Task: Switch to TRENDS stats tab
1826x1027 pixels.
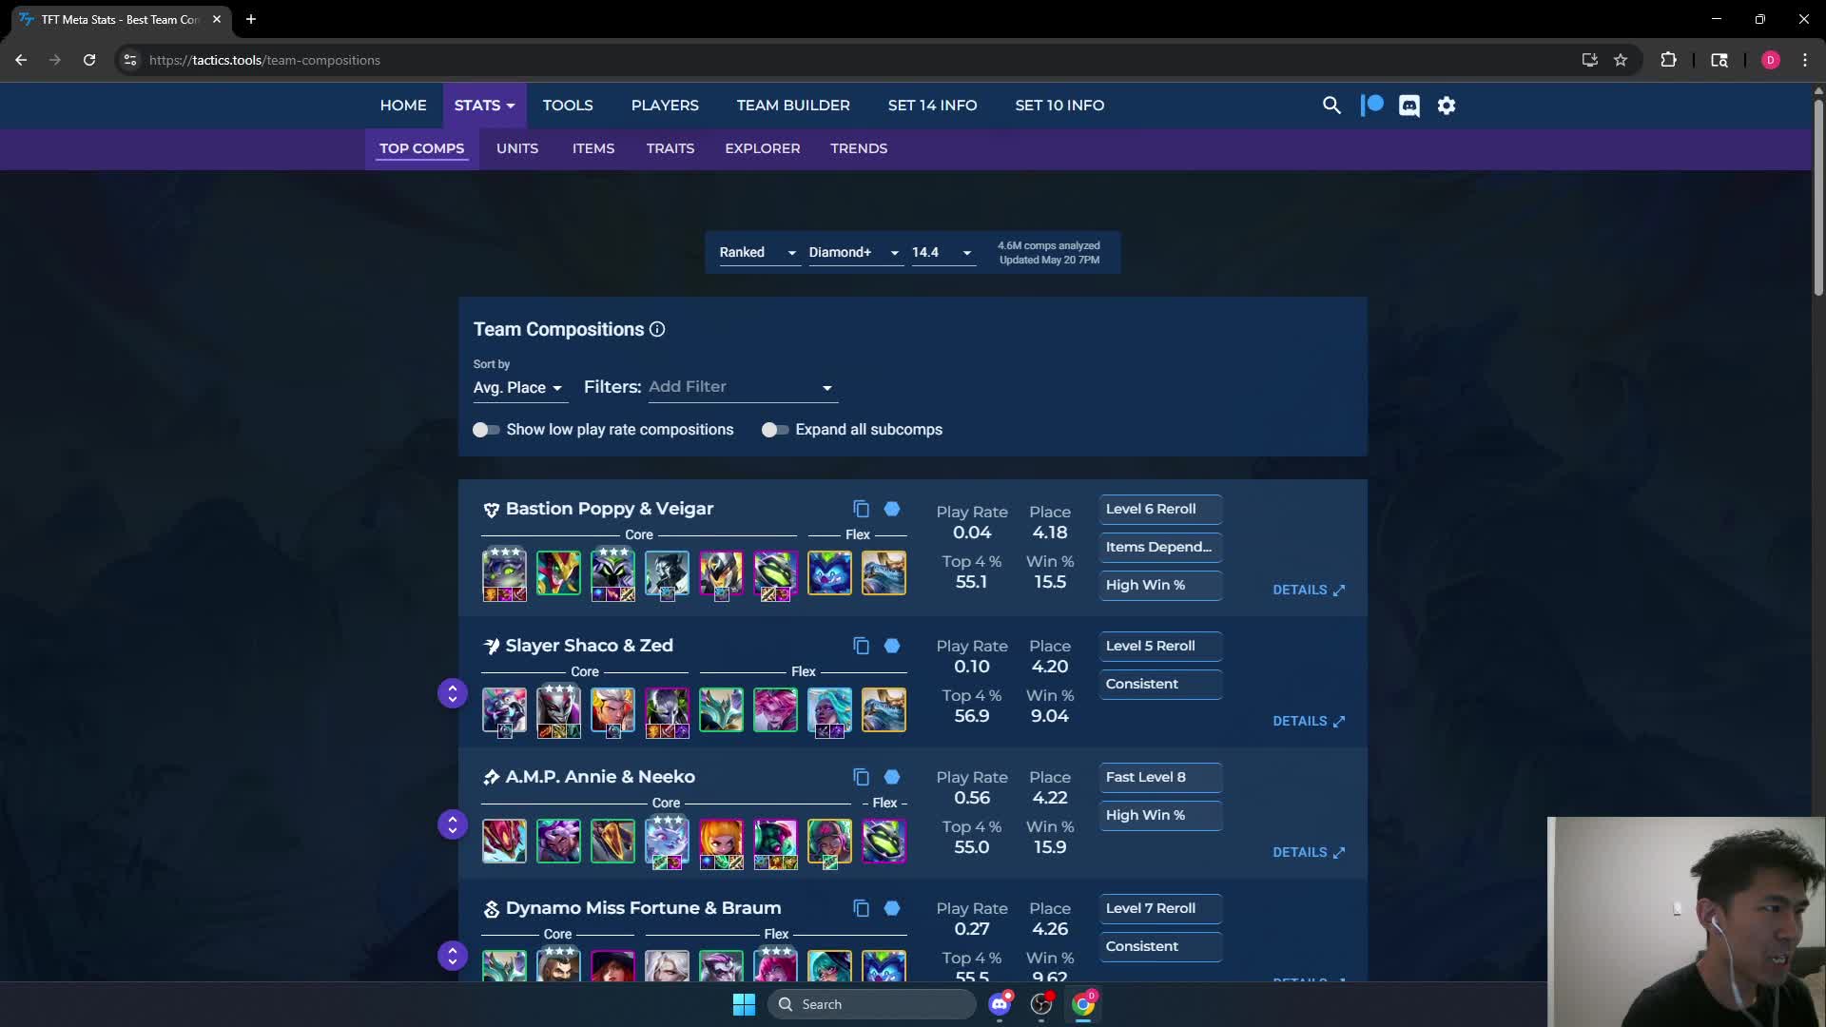Action: pos(859,148)
